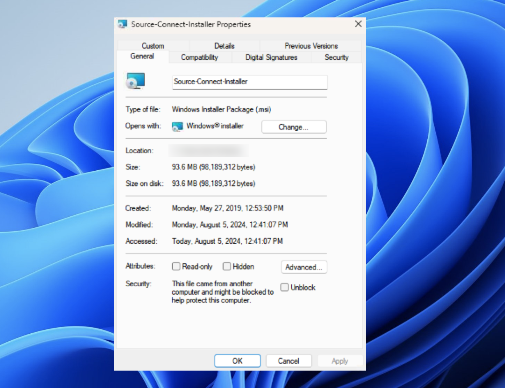The image size is (505, 388).
Task: View the Digital Signatures tab
Action: click(271, 57)
